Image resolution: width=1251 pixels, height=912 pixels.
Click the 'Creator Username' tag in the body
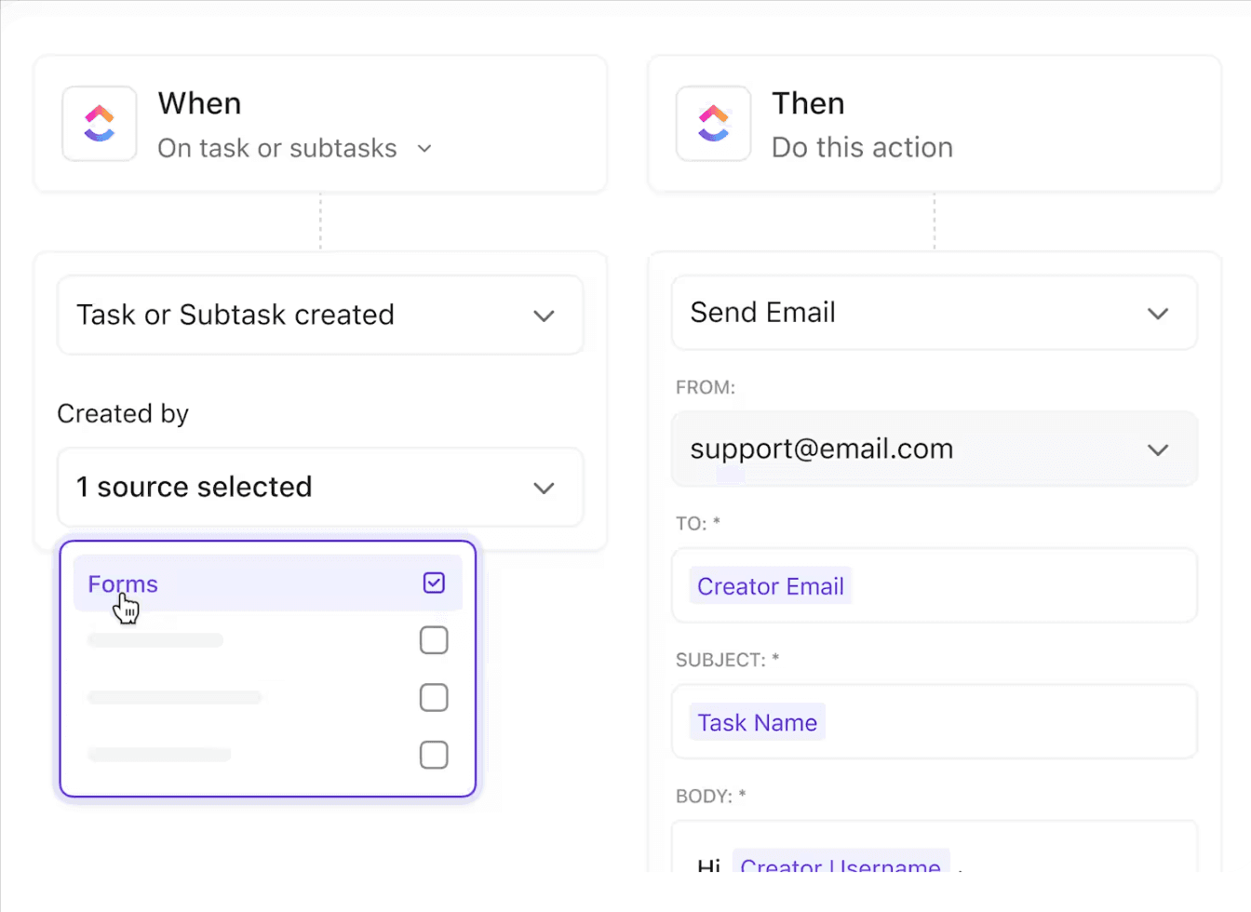click(841, 864)
